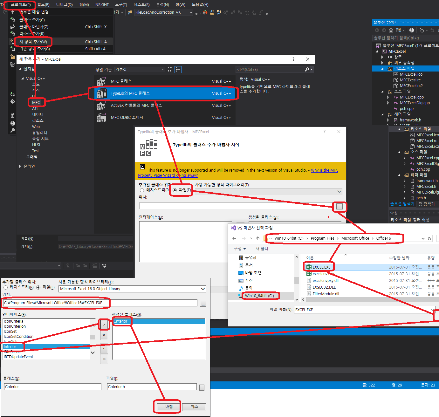Image resolution: width=439 pixels, height=417 pixels.
Task: Select 레지스트리(R) radio beside Excel 16.0 library dropdown
Action: 5,287
